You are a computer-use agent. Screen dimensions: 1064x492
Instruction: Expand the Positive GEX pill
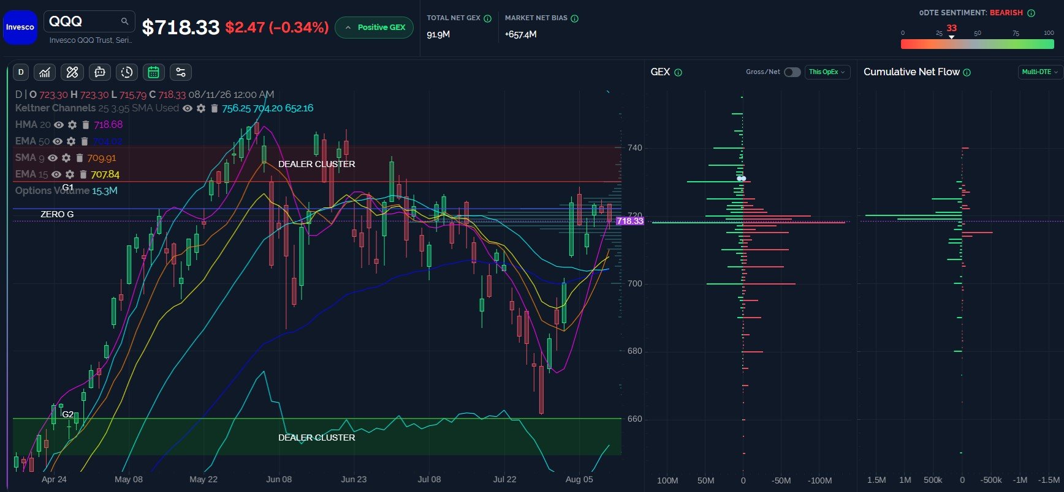pos(374,28)
